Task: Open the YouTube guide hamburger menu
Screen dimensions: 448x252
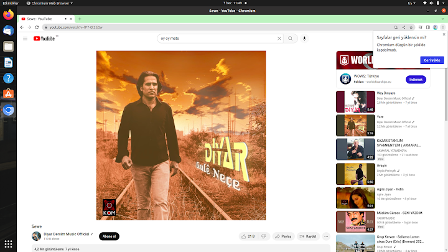Action: coord(25,39)
